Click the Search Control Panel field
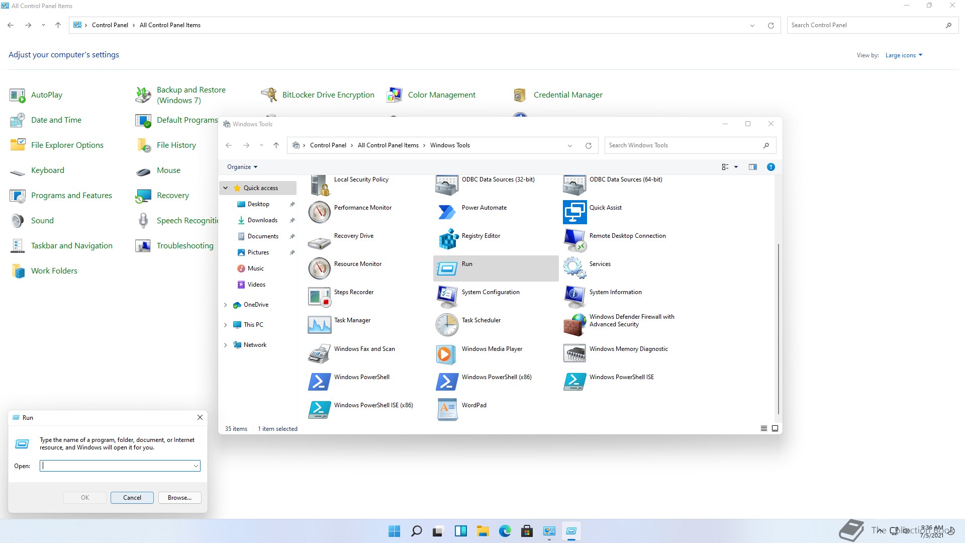This screenshot has height=543, width=965. tap(873, 25)
